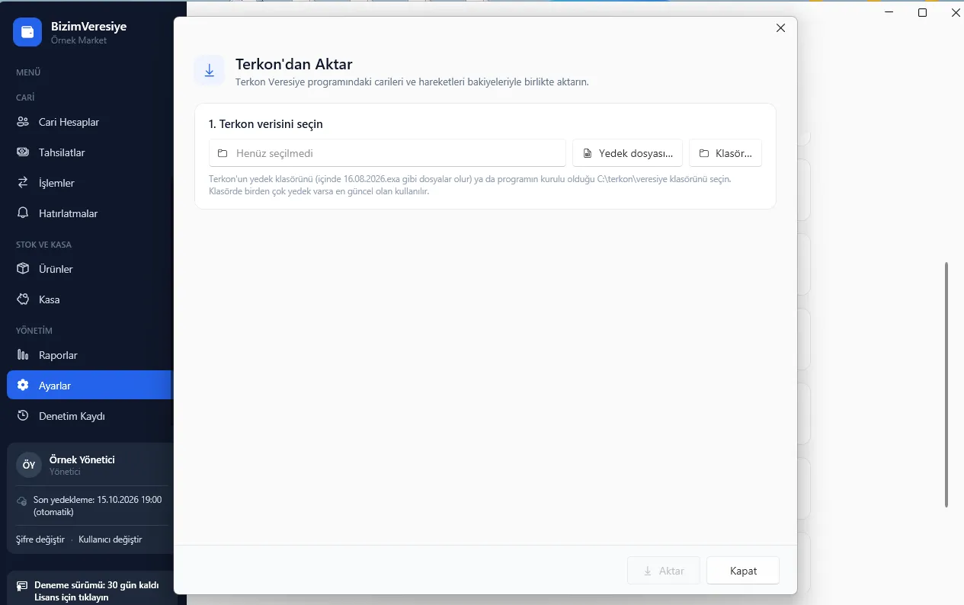Go to the Tahsilatlar section
Screen dimensions: 964x605
tap(89, 152)
